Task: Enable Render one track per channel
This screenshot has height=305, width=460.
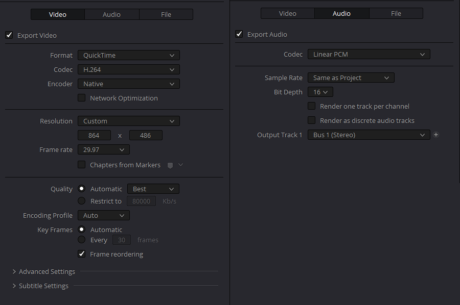Action: pyautogui.click(x=312, y=106)
